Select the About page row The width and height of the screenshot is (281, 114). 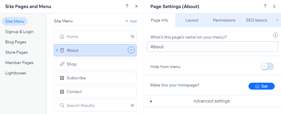[x=95, y=50]
